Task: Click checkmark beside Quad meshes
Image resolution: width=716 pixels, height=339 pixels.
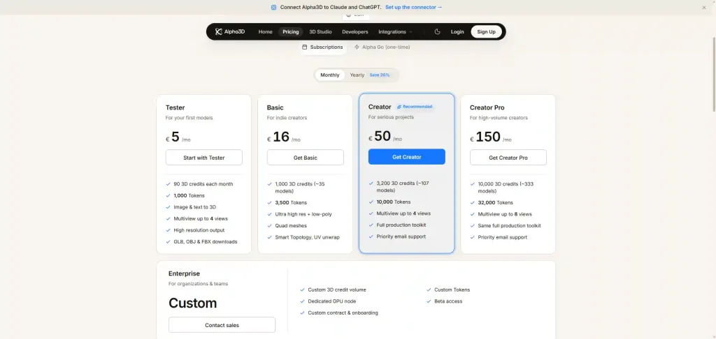Action: 269,225
